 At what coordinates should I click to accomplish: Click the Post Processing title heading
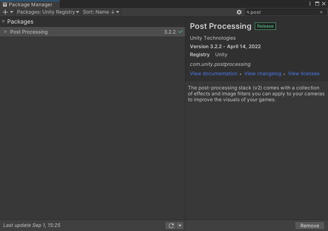220,26
